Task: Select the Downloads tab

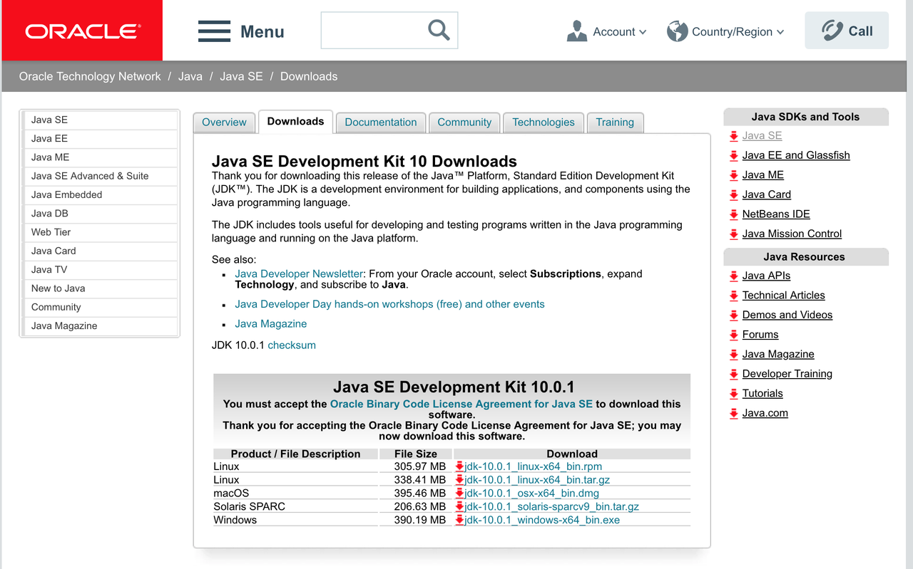Action: pyautogui.click(x=295, y=122)
